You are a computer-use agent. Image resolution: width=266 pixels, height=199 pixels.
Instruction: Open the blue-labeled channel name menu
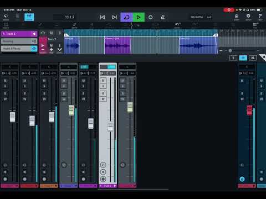pyautogui.click(x=69, y=186)
